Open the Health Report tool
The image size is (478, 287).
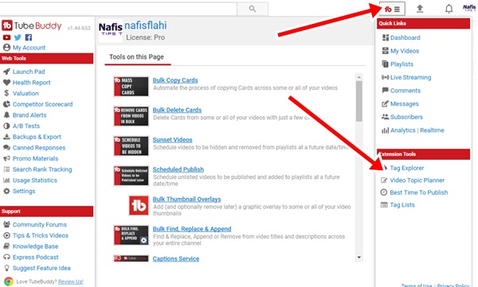coord(31,83)
